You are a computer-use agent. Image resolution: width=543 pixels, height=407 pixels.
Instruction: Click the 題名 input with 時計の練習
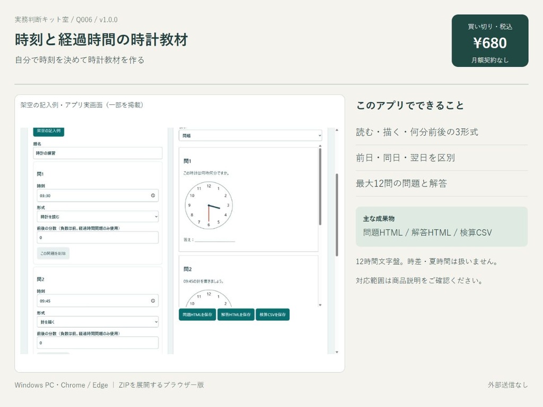coord(98,153)
